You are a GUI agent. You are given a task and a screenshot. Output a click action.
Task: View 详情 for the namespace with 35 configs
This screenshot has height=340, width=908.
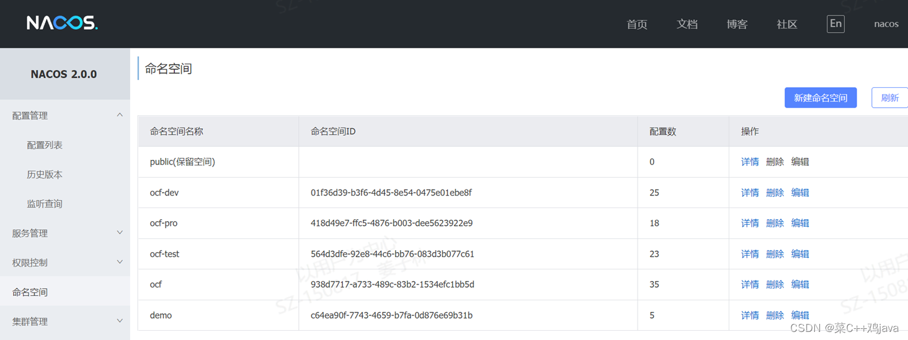(750, 284)
